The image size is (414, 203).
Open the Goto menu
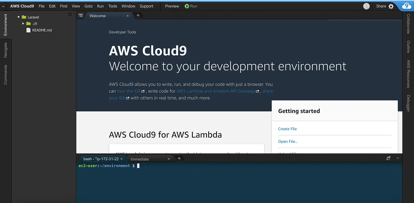pos(88,6)
